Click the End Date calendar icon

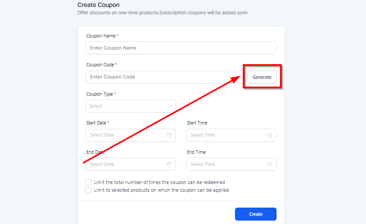pyautogui.click(x=169, y=164)
